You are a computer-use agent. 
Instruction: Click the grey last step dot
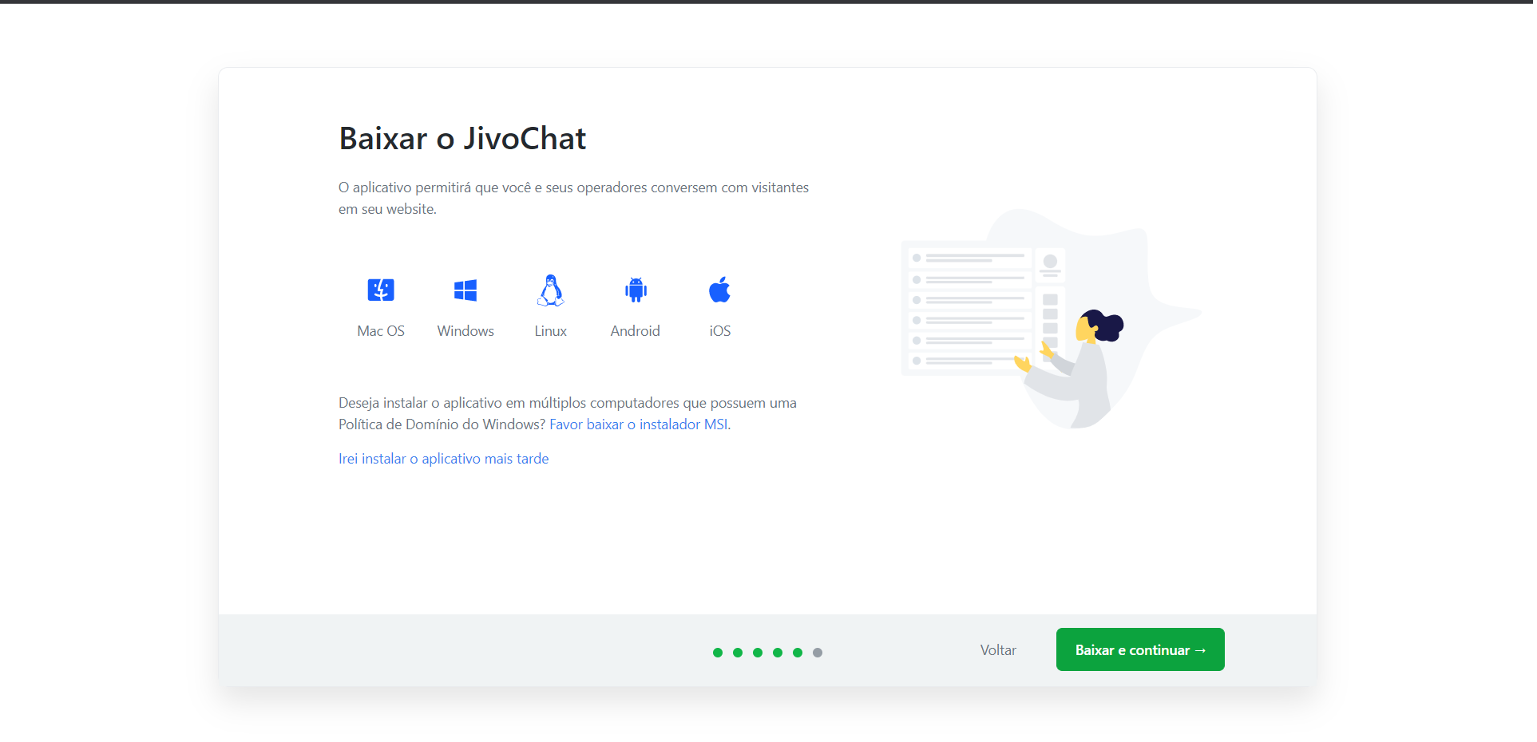click(x=818, y=653)
